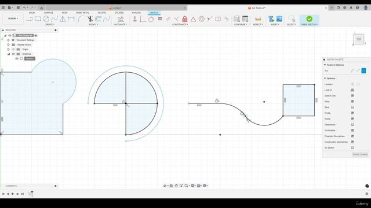Switch to the Mesh tab

click(x=64, y=13)
